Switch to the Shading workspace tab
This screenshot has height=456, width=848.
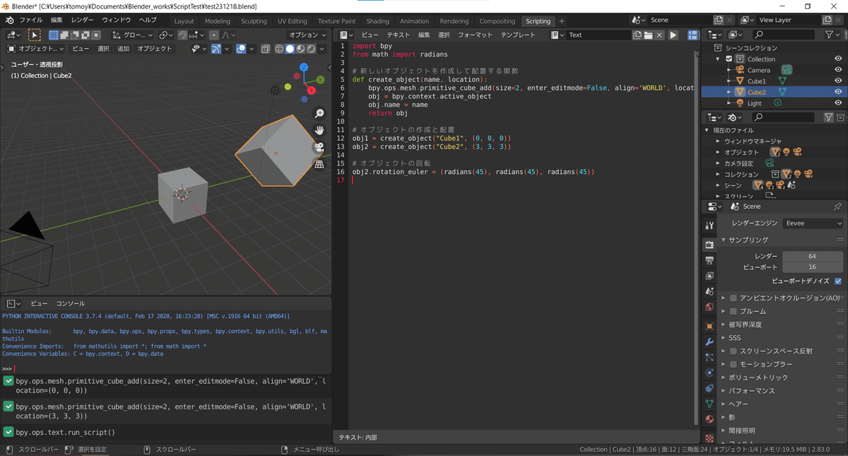click(x=378, y=21)
